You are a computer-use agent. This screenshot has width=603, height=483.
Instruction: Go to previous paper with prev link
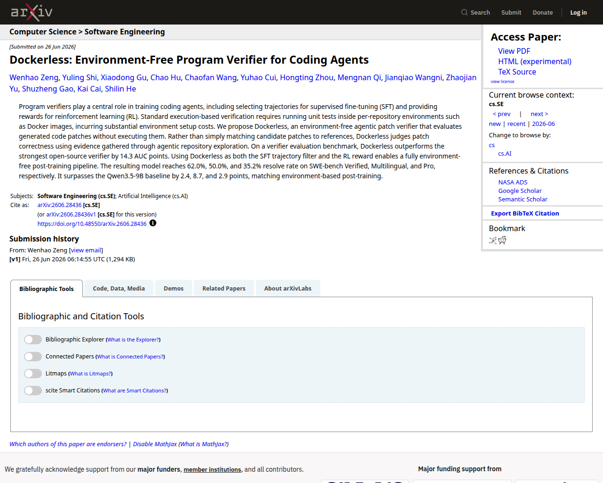[502, 114]
